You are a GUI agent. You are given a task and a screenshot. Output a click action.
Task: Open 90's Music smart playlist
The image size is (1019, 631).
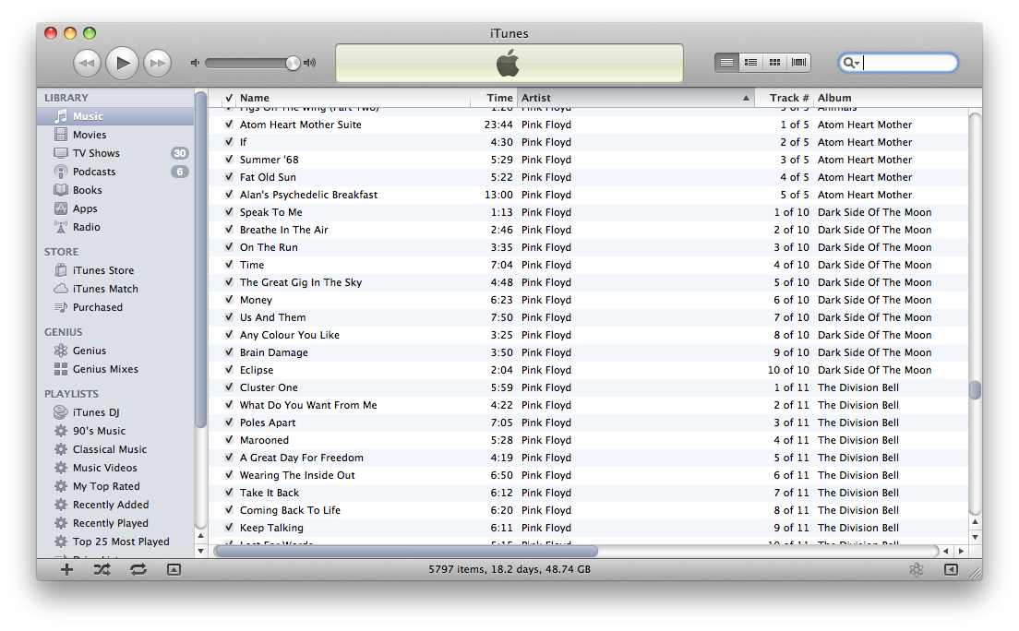pos(115,431)
